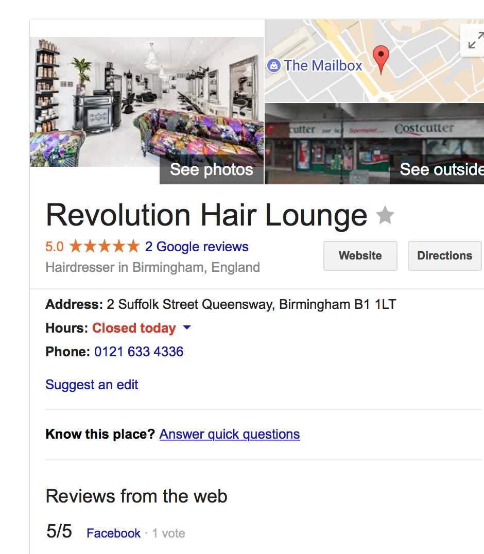Open the Costcutter street view thumbnail

tap(374, 144)
